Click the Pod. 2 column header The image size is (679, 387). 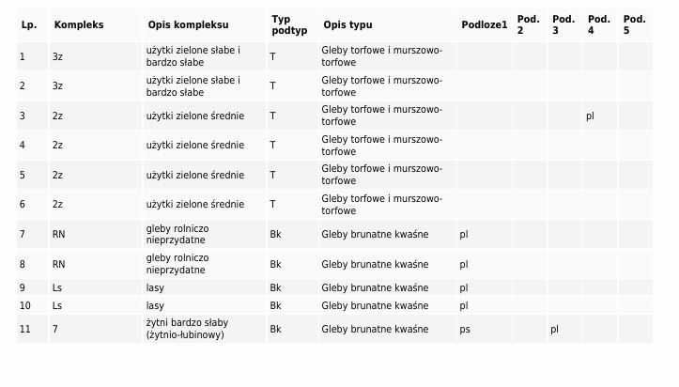tap(528, 24)
